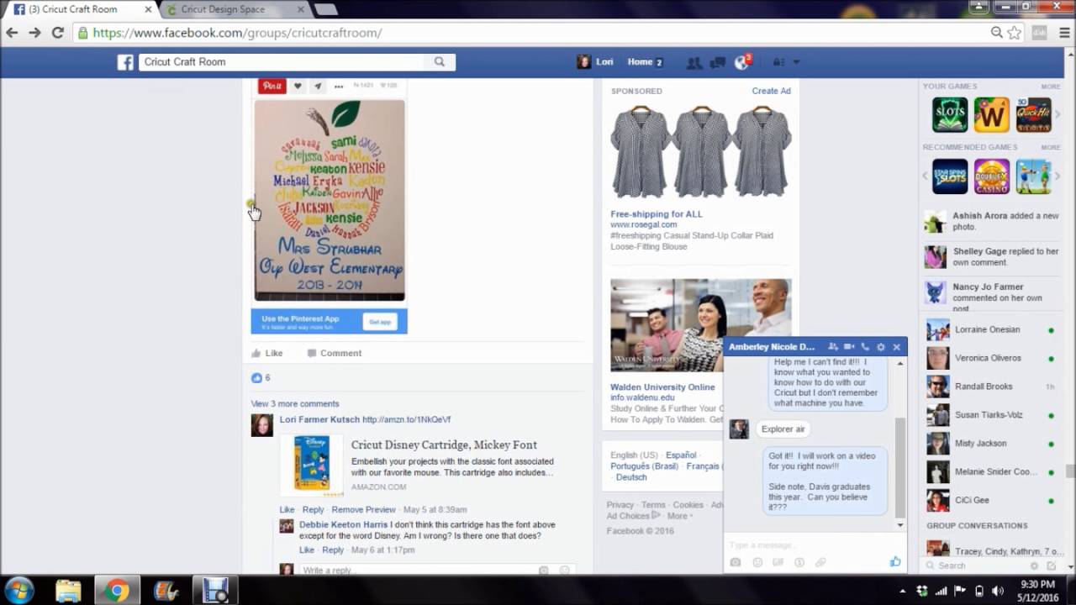Open the Walden University Online ad link

pos(662,387)
